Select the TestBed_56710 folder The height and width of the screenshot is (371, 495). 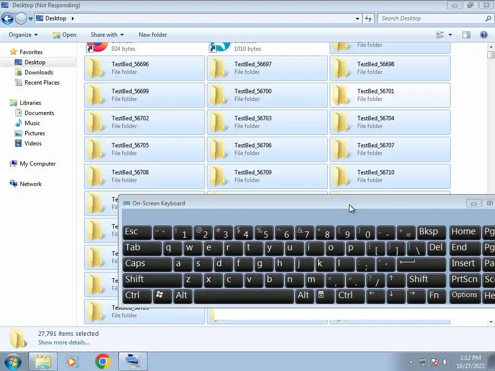(x=390, y=176)
